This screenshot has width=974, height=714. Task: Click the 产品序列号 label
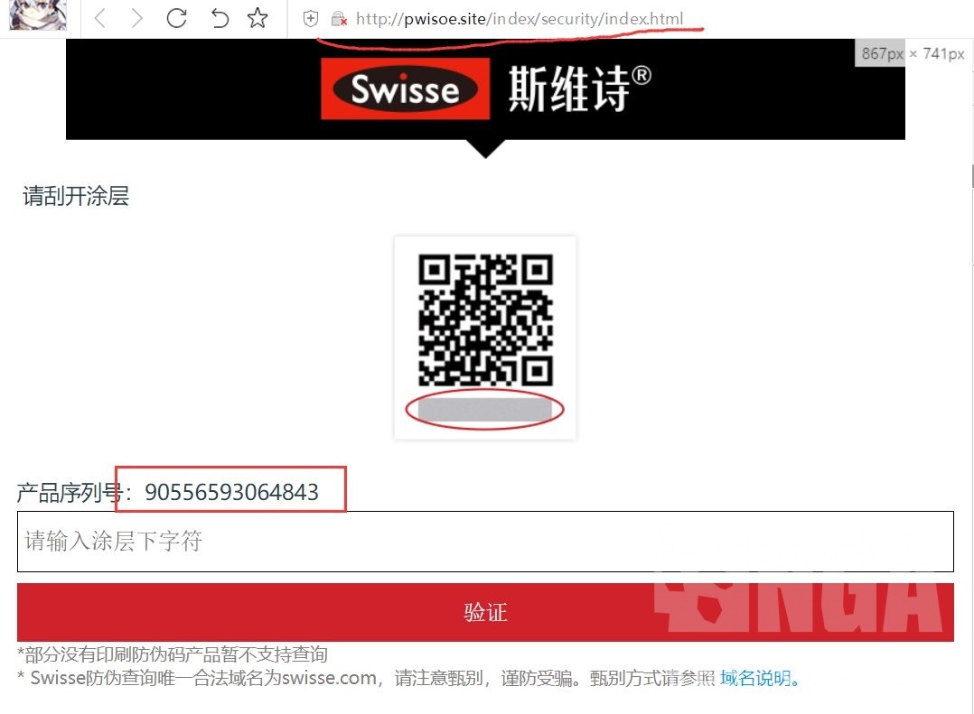point(70,493)
